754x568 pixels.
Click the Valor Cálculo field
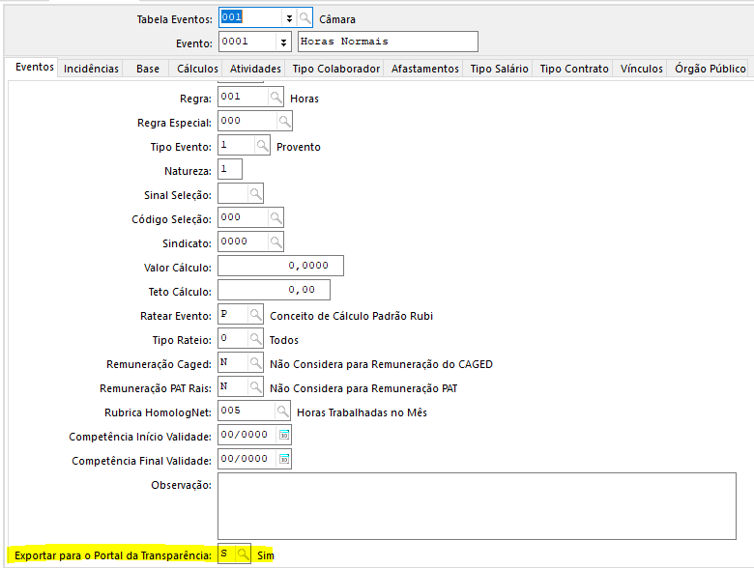pyautogui.click(x=281, y=266)
